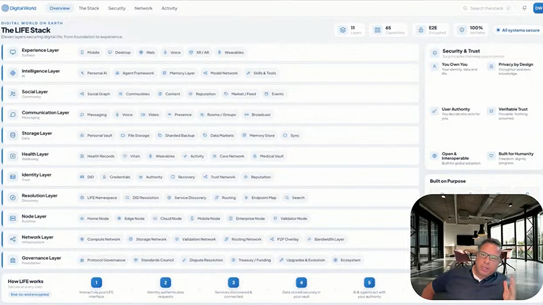Click the Security & Trust shield icon

[x=435, y=53]
